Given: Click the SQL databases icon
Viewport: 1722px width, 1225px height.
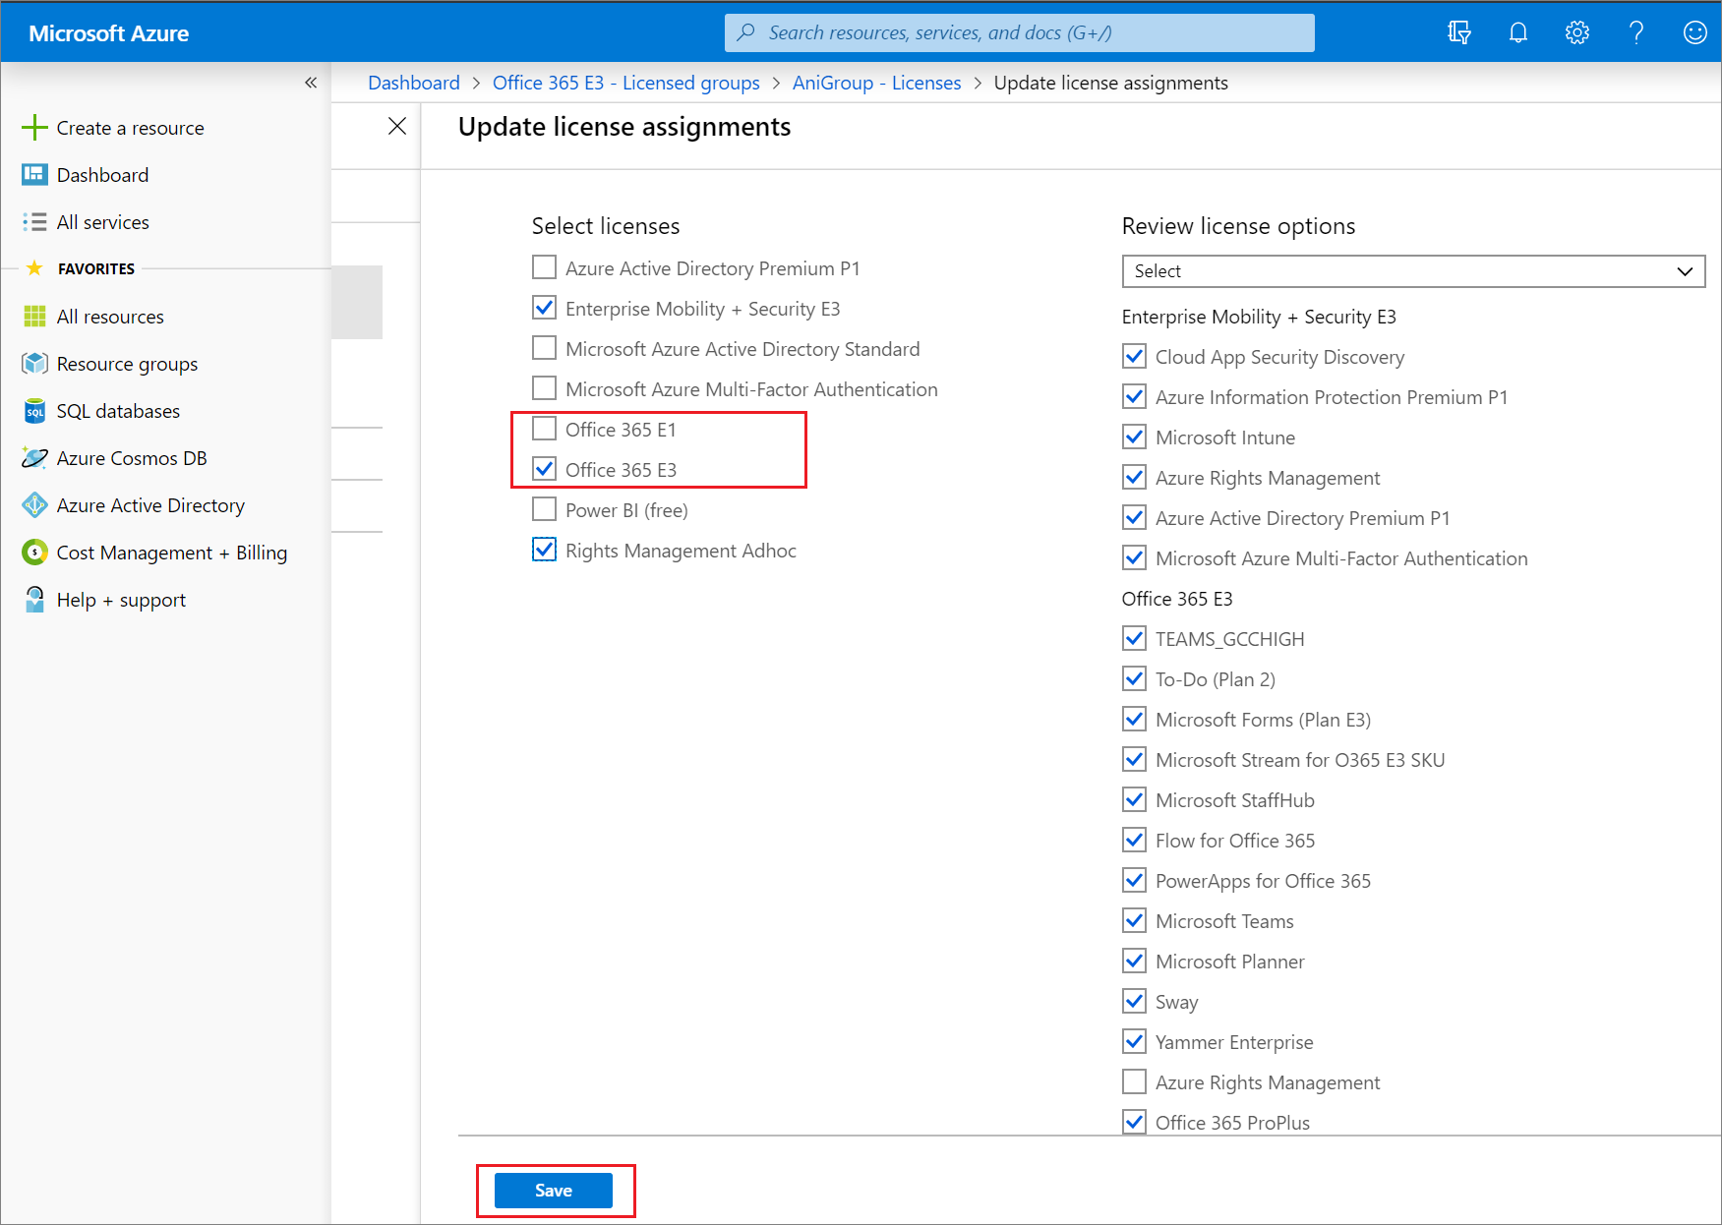Looking at the screenshot, I should coord(34,411).
